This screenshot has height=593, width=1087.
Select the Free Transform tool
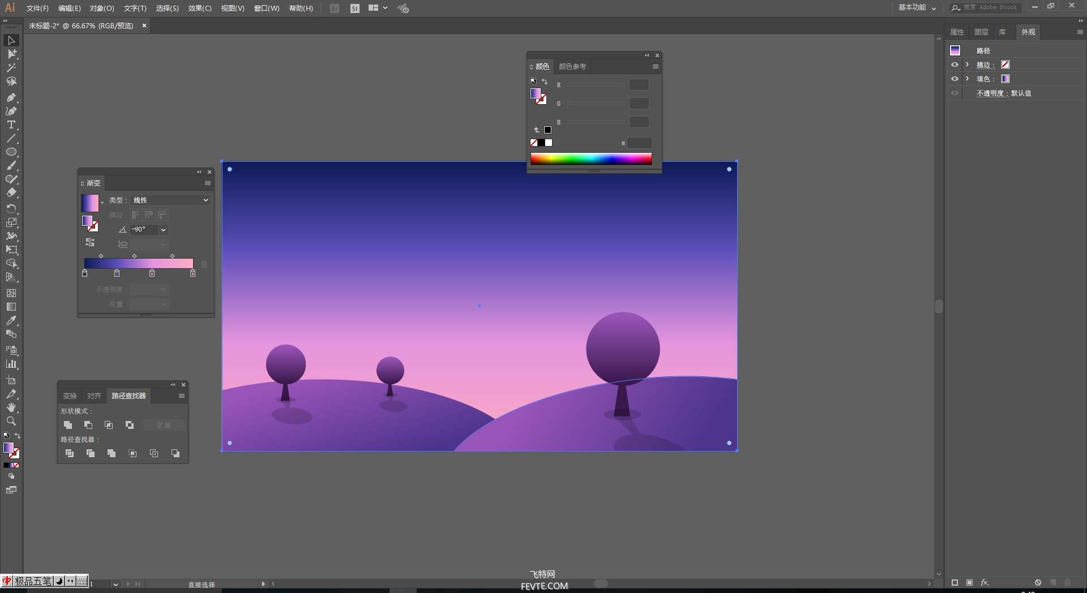click(11, 250)
